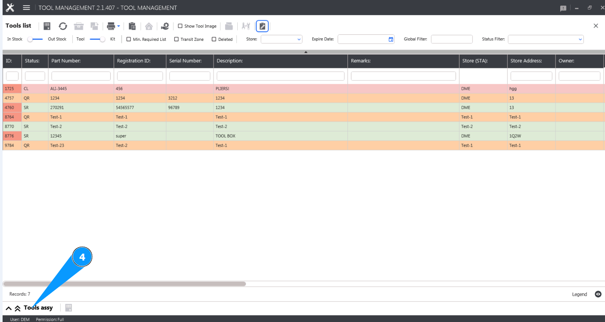This screenshot has height=322, width=605.
Task: Click the hand with gear service icon
Action: (165, 26)
